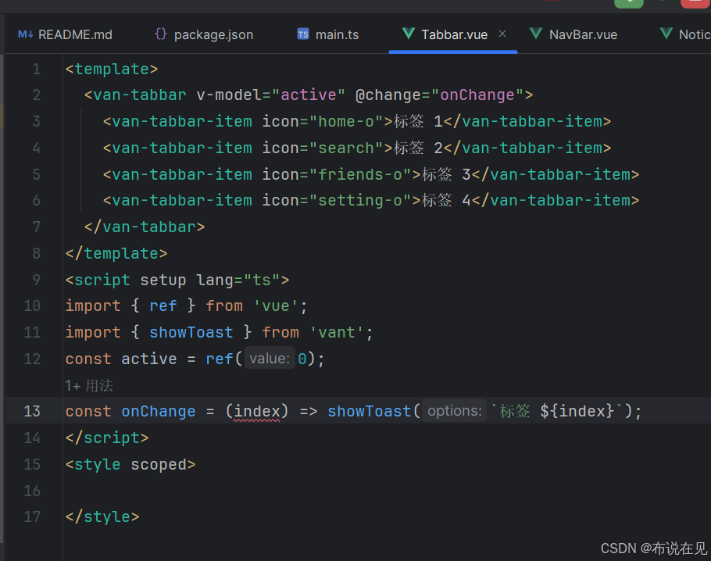This screenshot has height=561, width=711.
Task: Select the Tabbar.vue tab
Action: click(x=455, y=34)
